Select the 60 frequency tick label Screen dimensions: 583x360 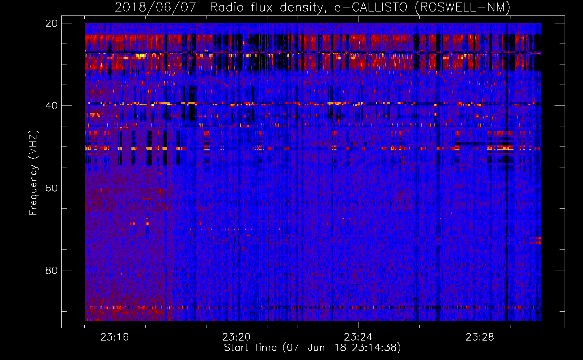(52, 188)
